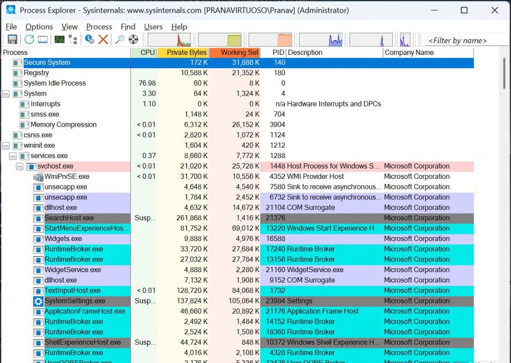This screenshot has width=511, height=363.
Task: Open the Options menu
Action: tap(39, 27)
